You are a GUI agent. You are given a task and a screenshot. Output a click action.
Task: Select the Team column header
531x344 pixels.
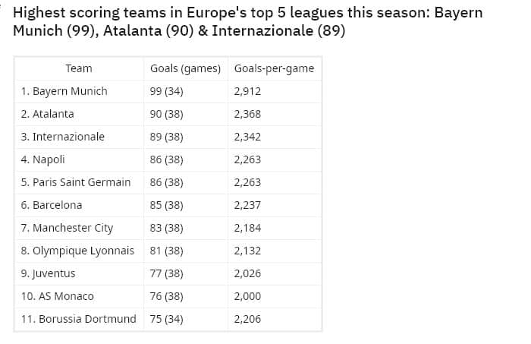click(x=79, y=68)
